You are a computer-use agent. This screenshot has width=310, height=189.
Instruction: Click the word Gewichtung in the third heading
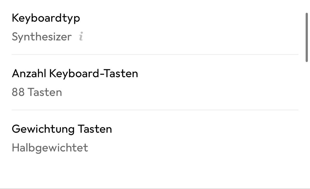(43, 129)
